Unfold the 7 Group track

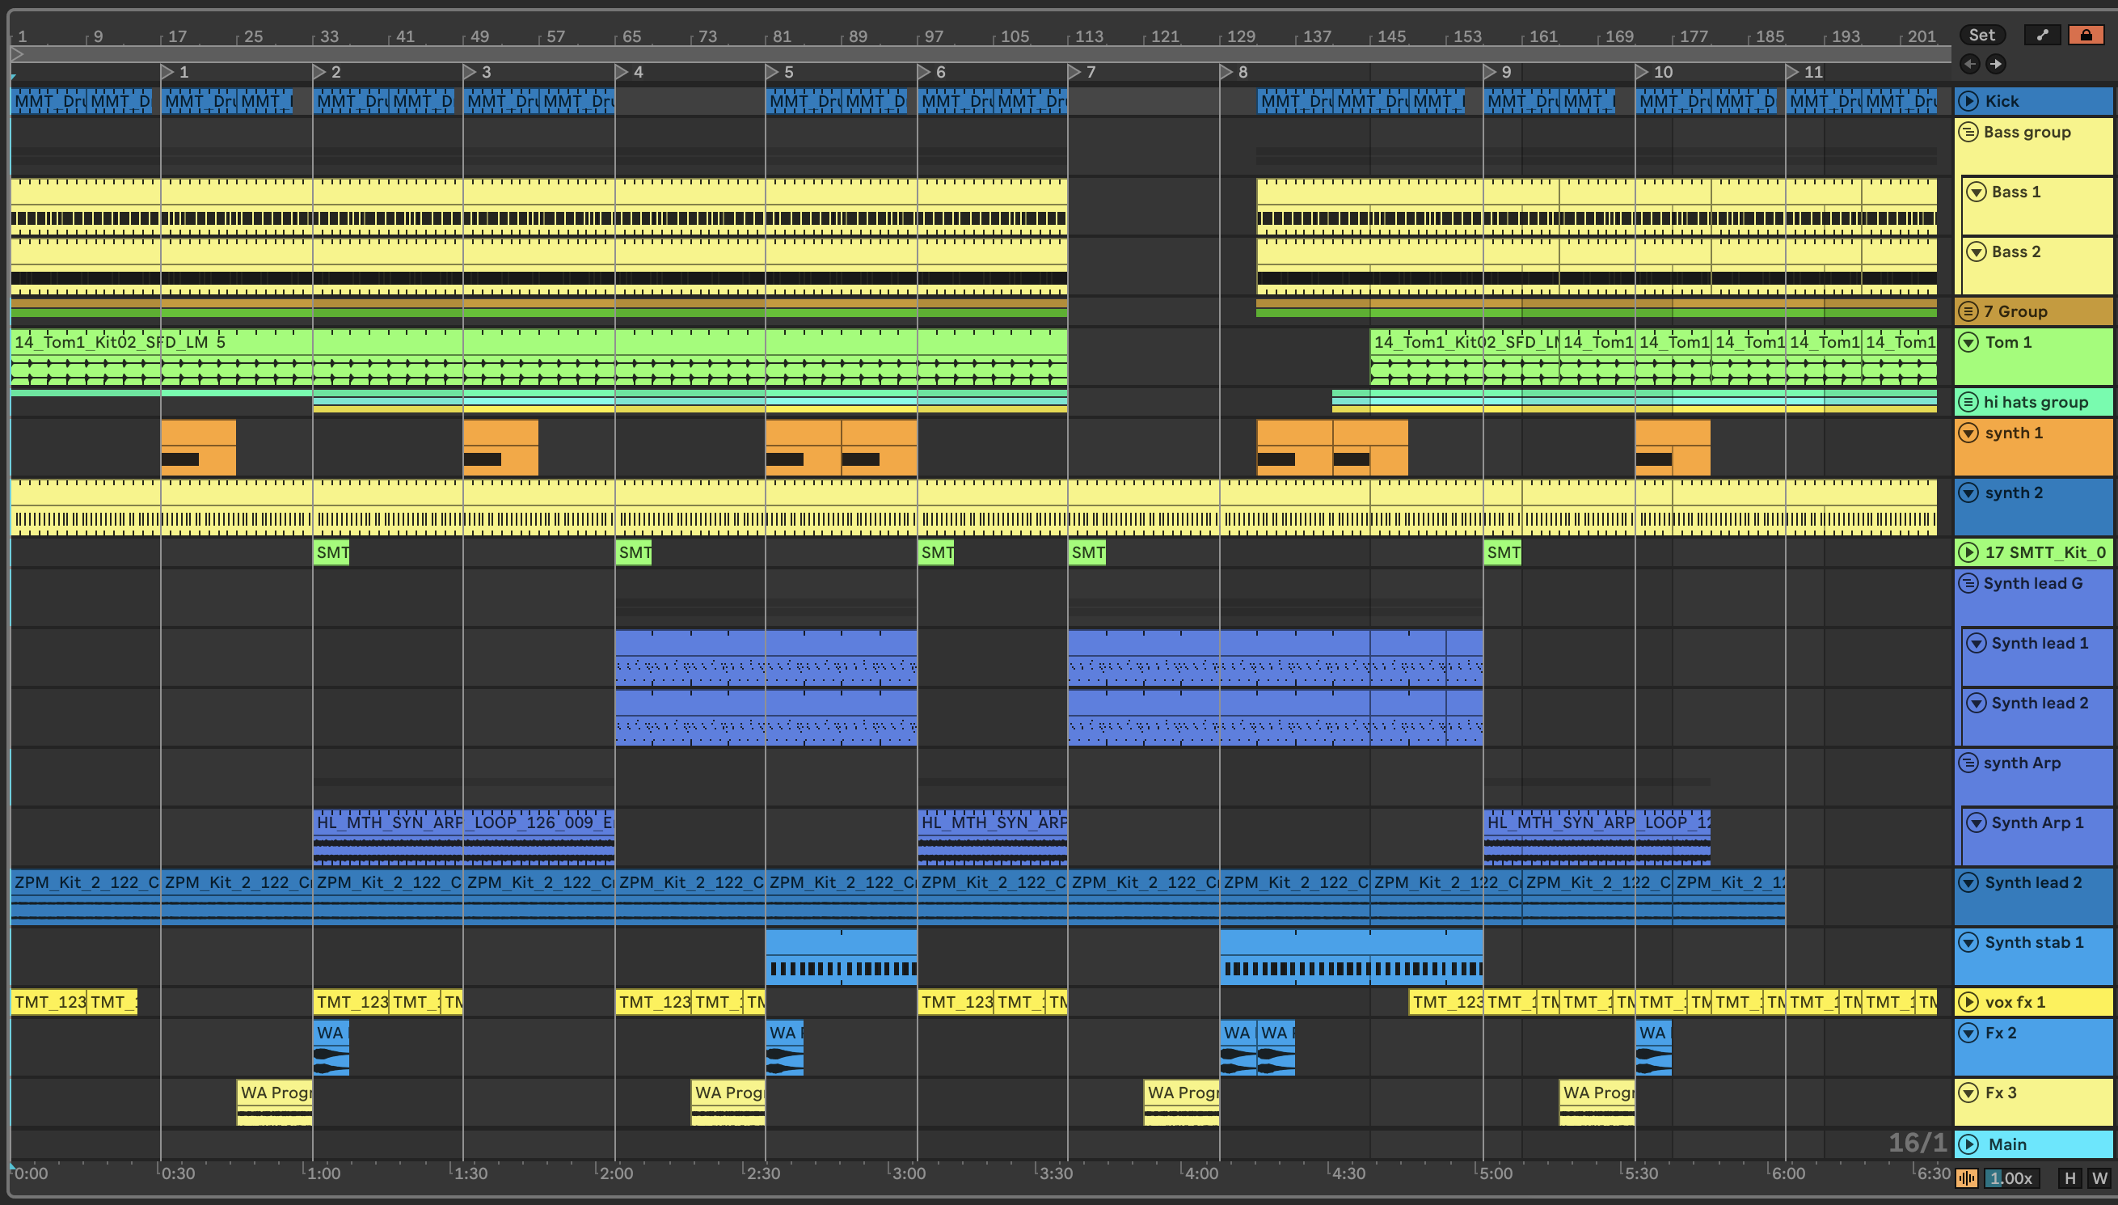coord(1968,311)
